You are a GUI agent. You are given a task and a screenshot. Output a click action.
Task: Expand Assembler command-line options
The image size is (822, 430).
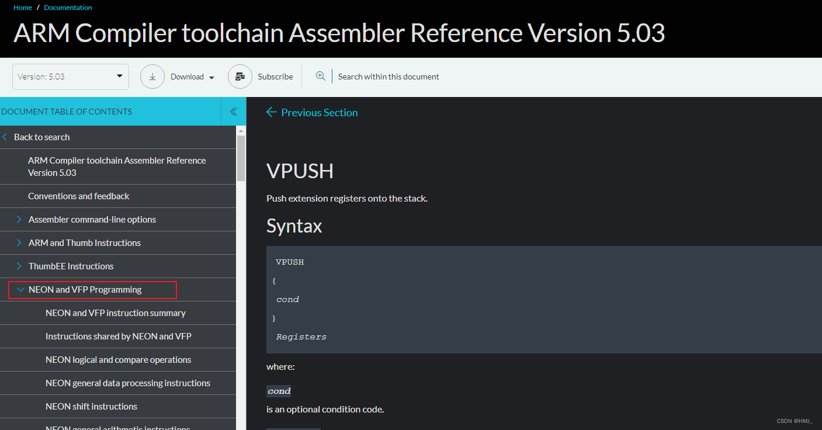click(19, 220)
